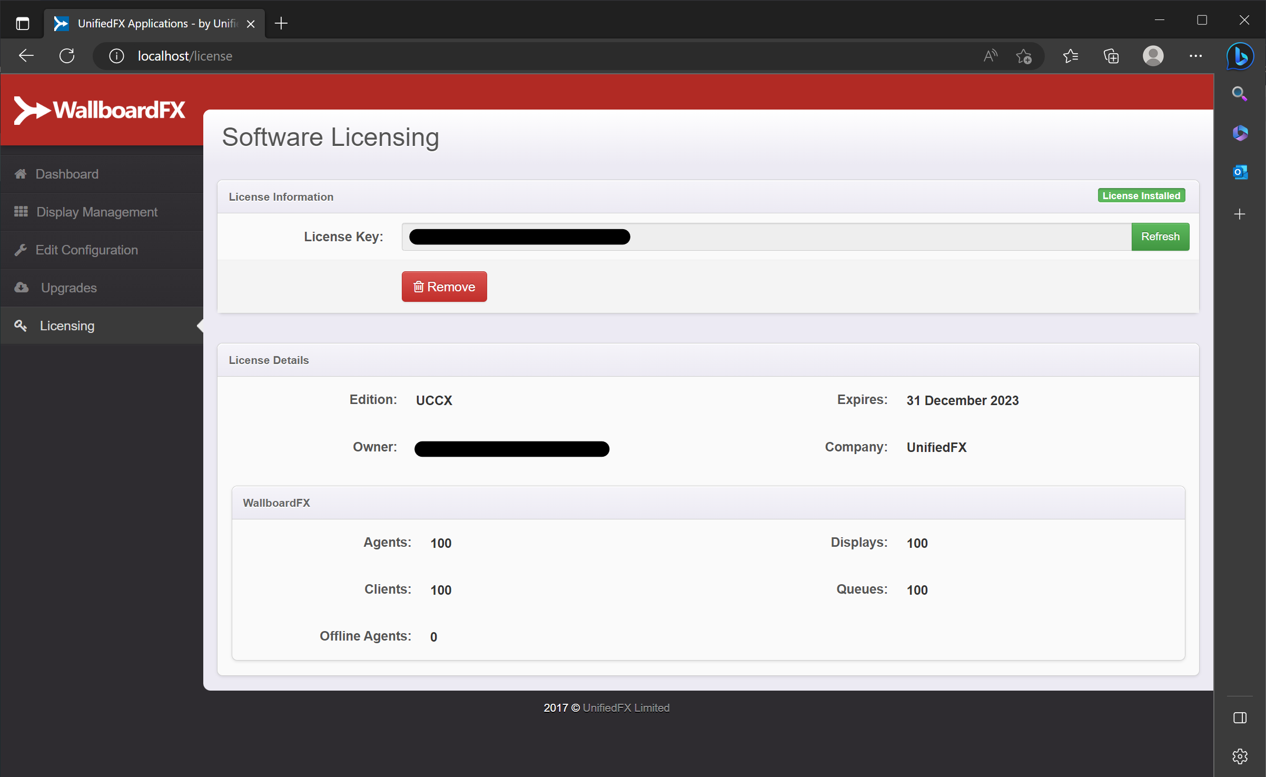Reload the browser page
Screen dimensions: 1266x777
(x=67, y=56)
